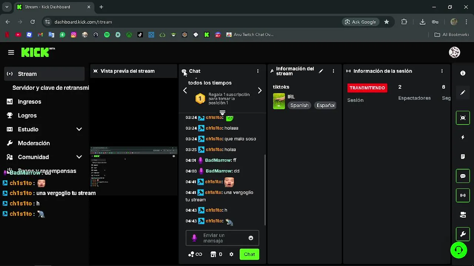Open the Instagram bookmark icon
The width and height of the screenshot is (474, 266).
[x=74, y=34]
